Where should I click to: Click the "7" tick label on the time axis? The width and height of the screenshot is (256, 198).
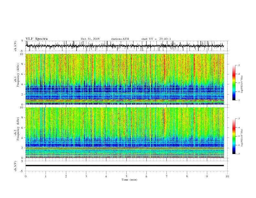[167, 176]
